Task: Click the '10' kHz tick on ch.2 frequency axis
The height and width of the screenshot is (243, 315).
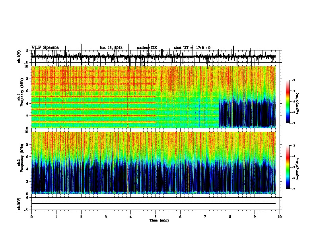Action: click(x=27, y=132)
